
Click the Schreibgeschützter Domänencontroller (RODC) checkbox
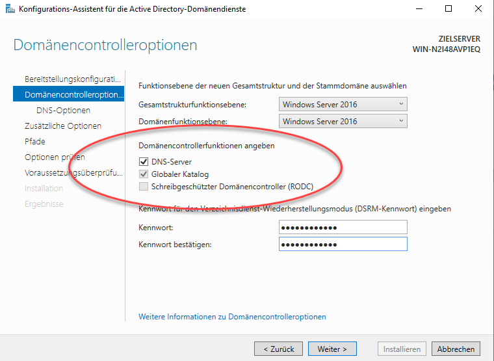(x=144, y=187)
